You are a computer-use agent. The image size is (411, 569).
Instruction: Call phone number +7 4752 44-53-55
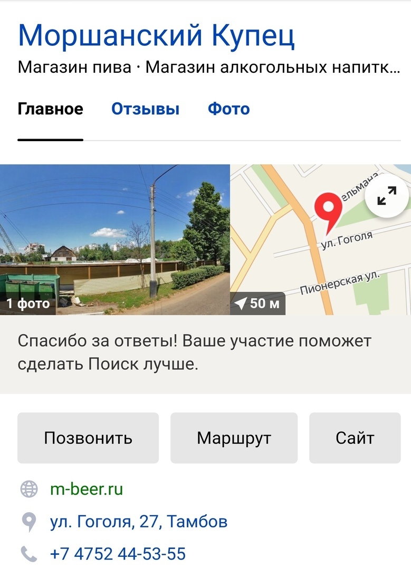click(x=118, y=554)
